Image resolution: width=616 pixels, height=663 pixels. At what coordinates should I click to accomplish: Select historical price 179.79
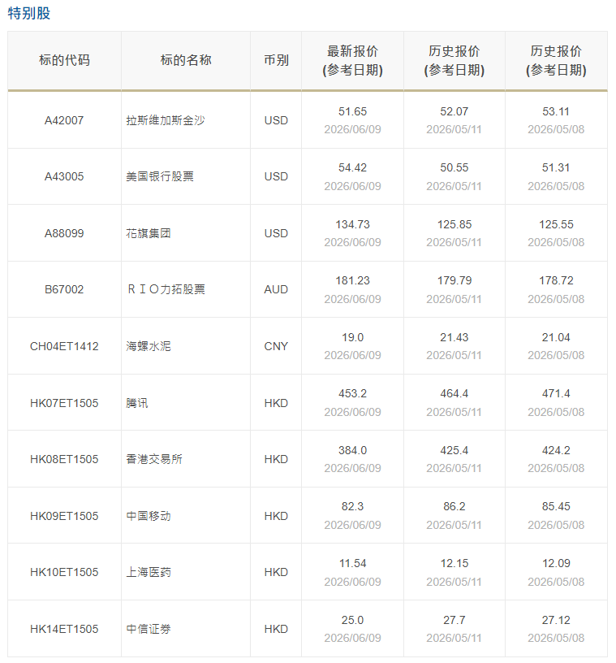click(454, 280)
